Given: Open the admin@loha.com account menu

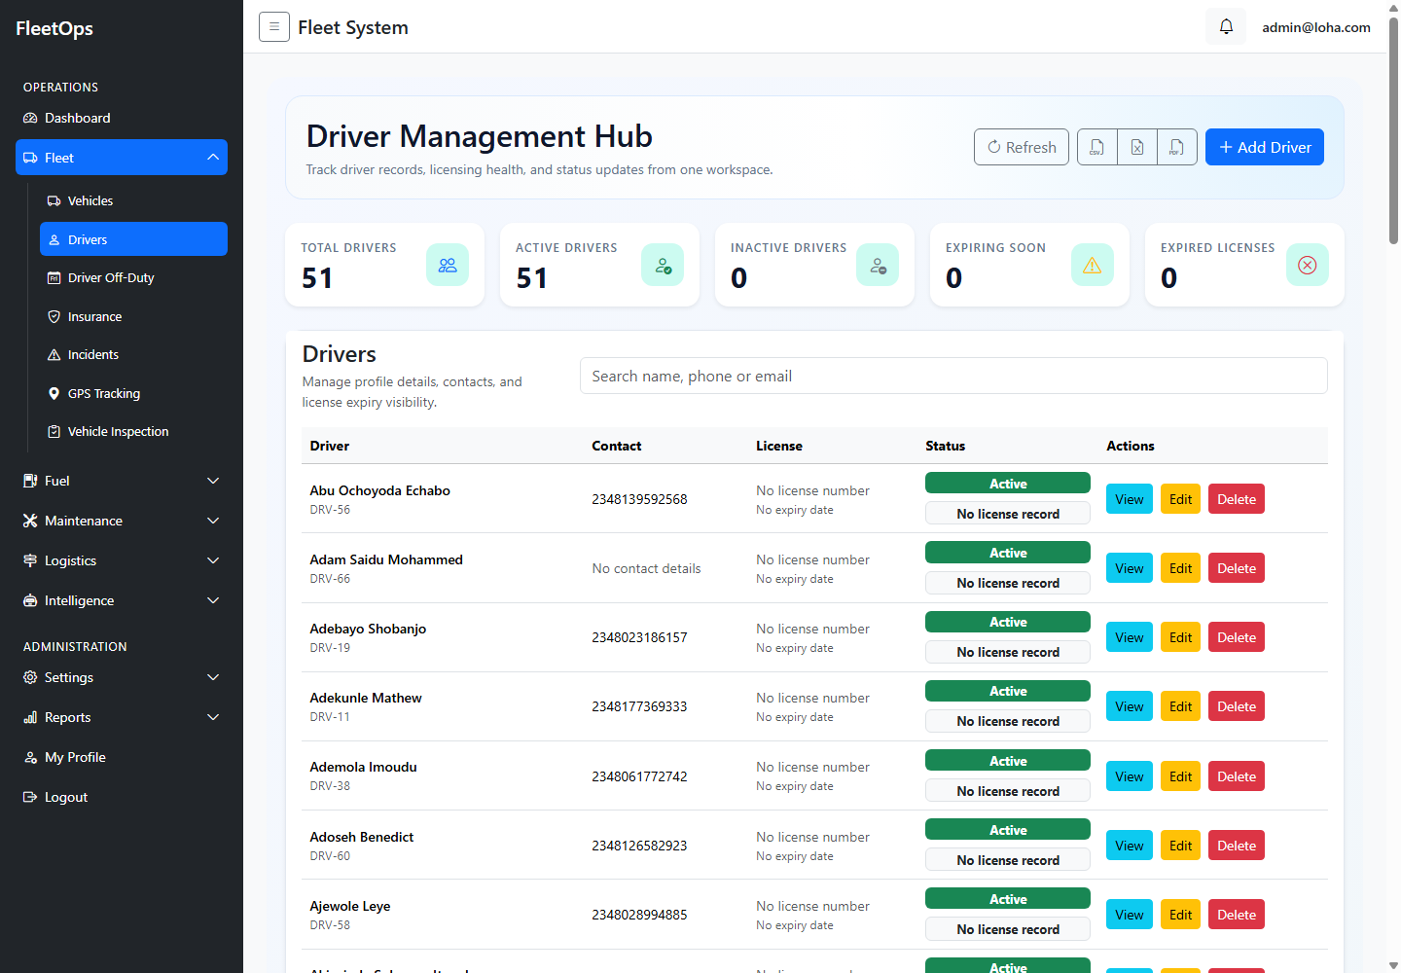Looking at the screenshot, I should tap(1316, 27).
